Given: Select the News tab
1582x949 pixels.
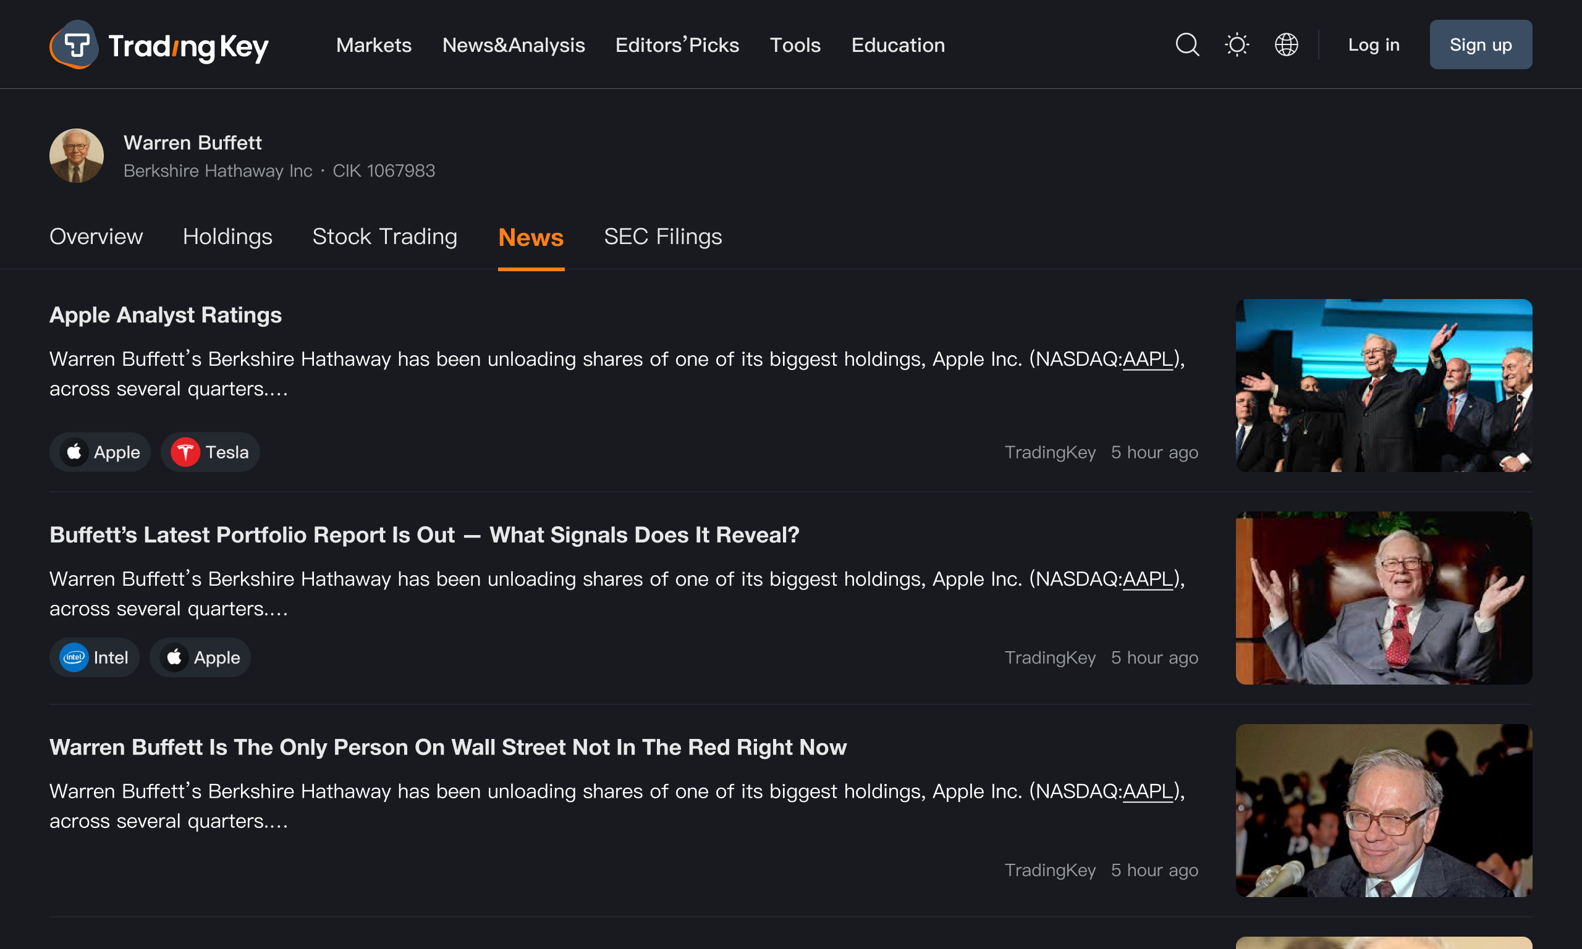Looking at the screenshot, I should [x=531, y=238].
